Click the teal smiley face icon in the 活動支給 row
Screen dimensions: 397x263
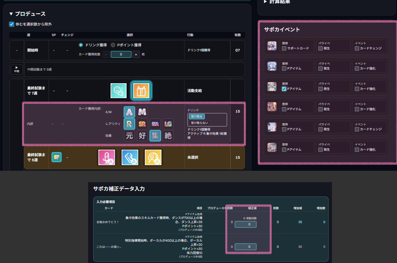click(x=118, y=90)
